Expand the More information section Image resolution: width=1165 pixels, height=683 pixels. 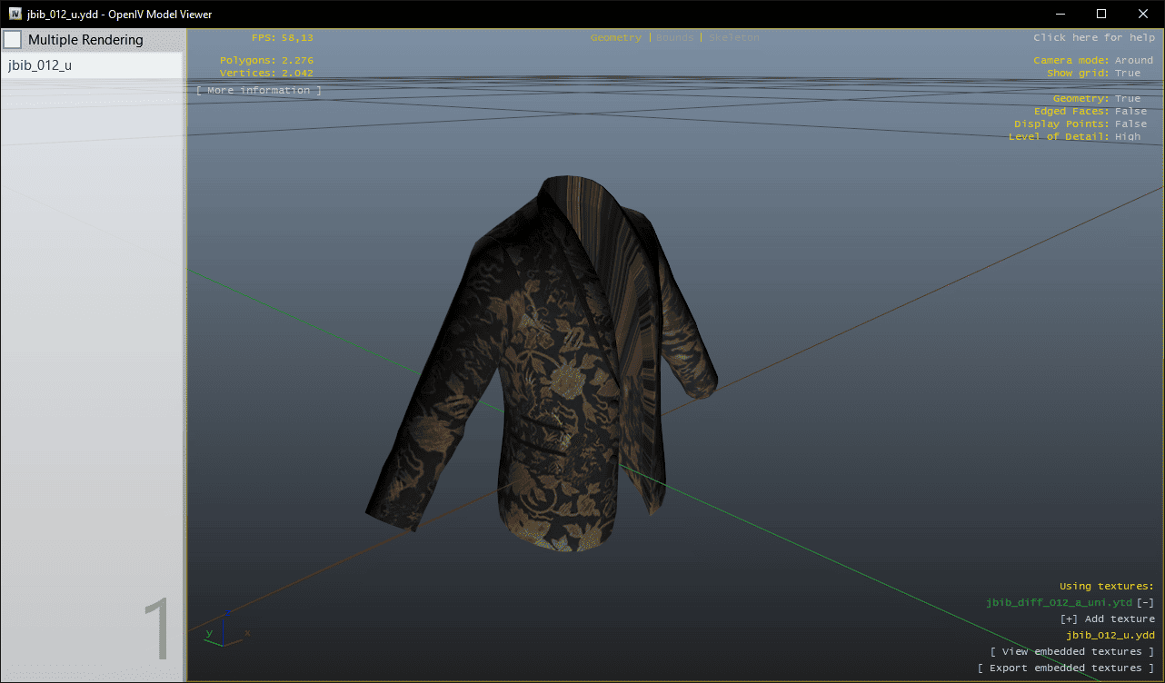tap(259, 91)
